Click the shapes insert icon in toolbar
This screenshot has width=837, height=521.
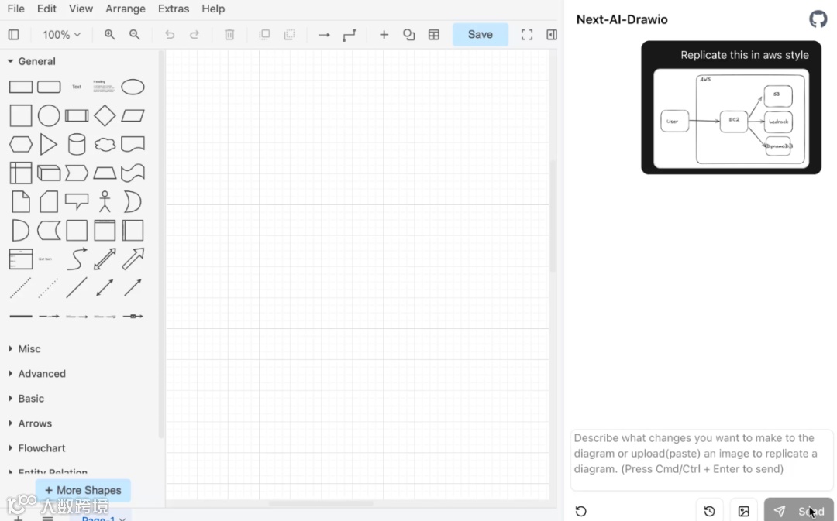[409, 35]
